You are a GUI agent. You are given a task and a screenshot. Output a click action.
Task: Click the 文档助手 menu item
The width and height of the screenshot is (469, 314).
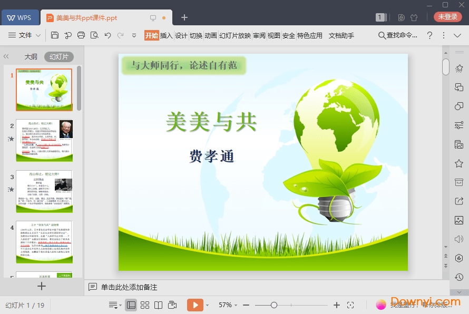[x=340, y=35]
